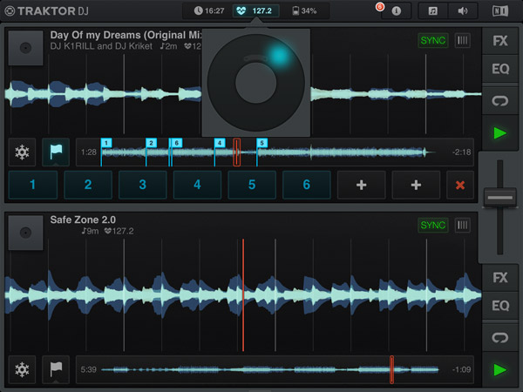Open the bottom deck FX panel
The image size is (523, 392).
[x=500, y=278]
